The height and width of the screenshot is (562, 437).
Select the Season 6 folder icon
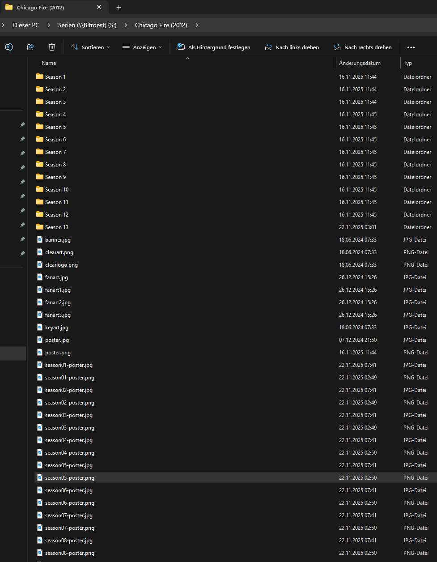point(40,139)
